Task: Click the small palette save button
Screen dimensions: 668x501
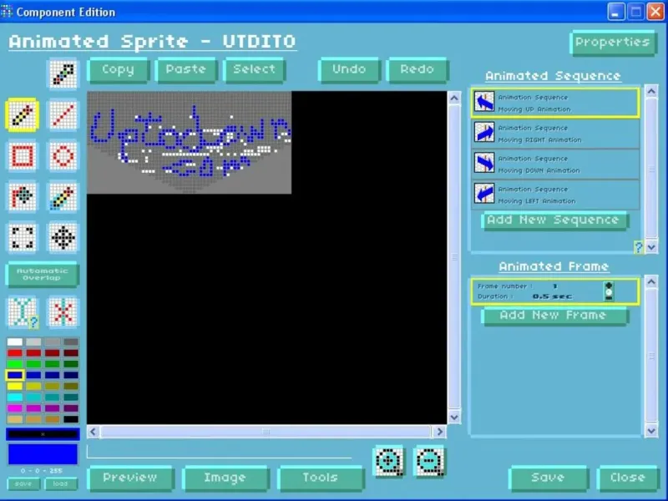Action: (23, 484)
